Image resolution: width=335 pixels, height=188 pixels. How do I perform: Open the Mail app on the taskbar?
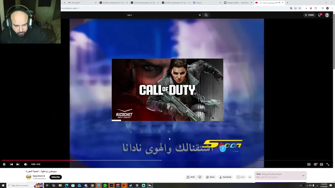coord(79,185)
